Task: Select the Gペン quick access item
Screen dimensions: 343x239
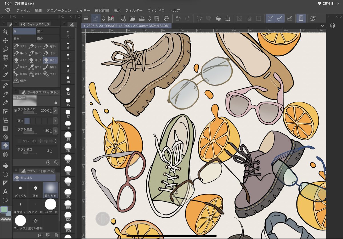Action: 20,53
